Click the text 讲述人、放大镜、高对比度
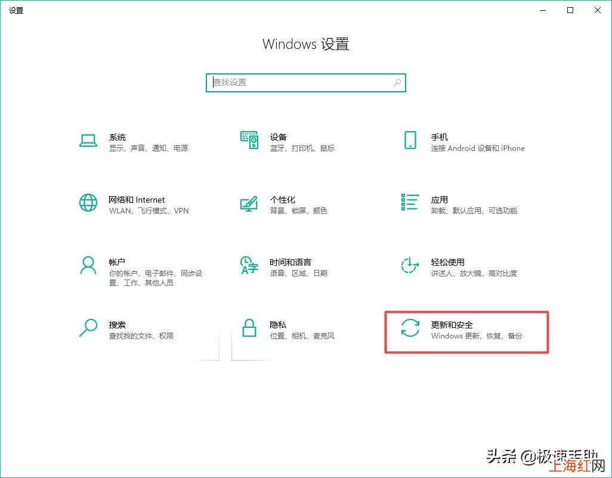The width and height of the screenshot is (612, 478). [474, 274]
